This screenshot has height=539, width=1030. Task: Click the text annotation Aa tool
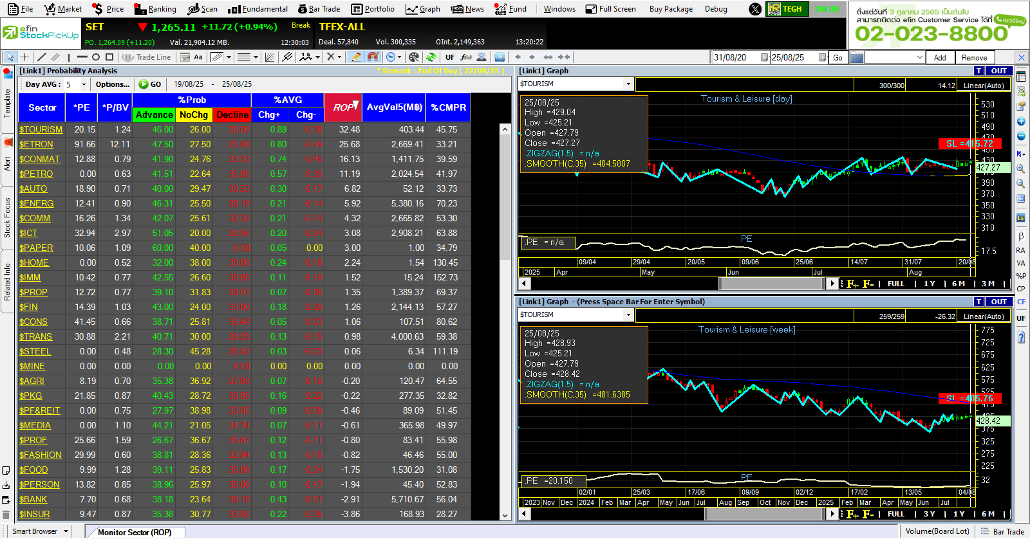click(x=198, y=57)
